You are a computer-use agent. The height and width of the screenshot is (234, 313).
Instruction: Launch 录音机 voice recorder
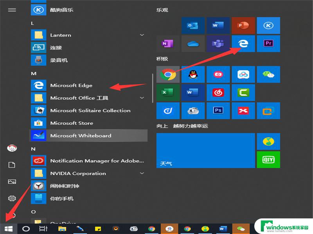89,60
